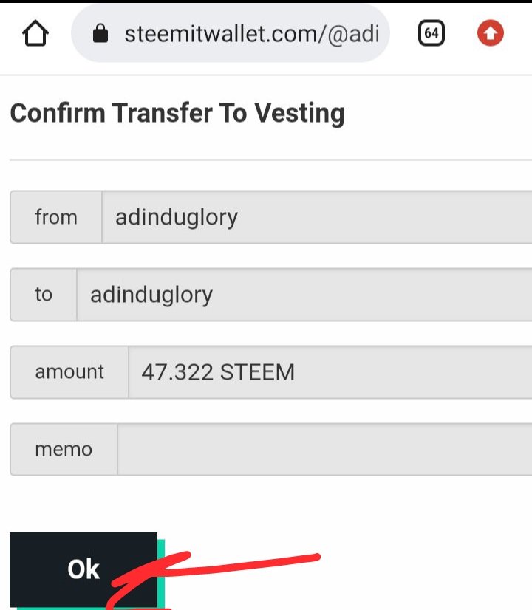Tap the "to" field label
The width and height of the screenshot is (532, 610).
point(44,295)
